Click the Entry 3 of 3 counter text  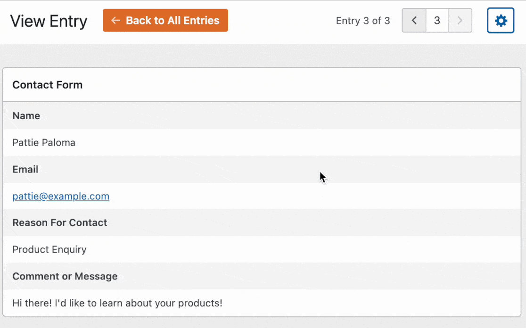pyautogui.click(x=363, y=21)
